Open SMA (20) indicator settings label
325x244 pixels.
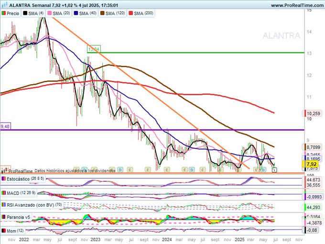coord(61,13)
